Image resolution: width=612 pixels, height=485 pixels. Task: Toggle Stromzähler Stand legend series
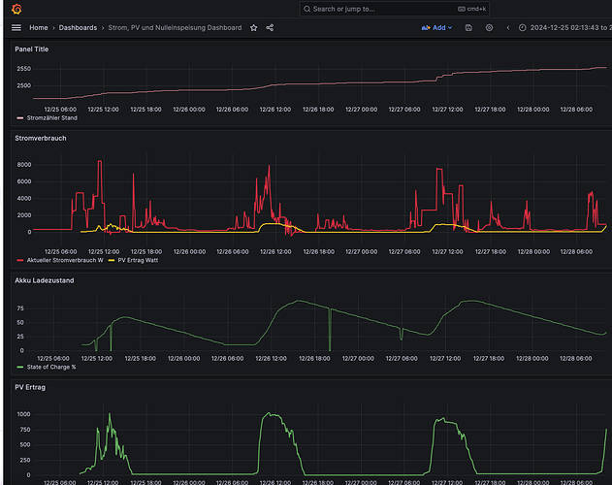(x=52, y=118)
